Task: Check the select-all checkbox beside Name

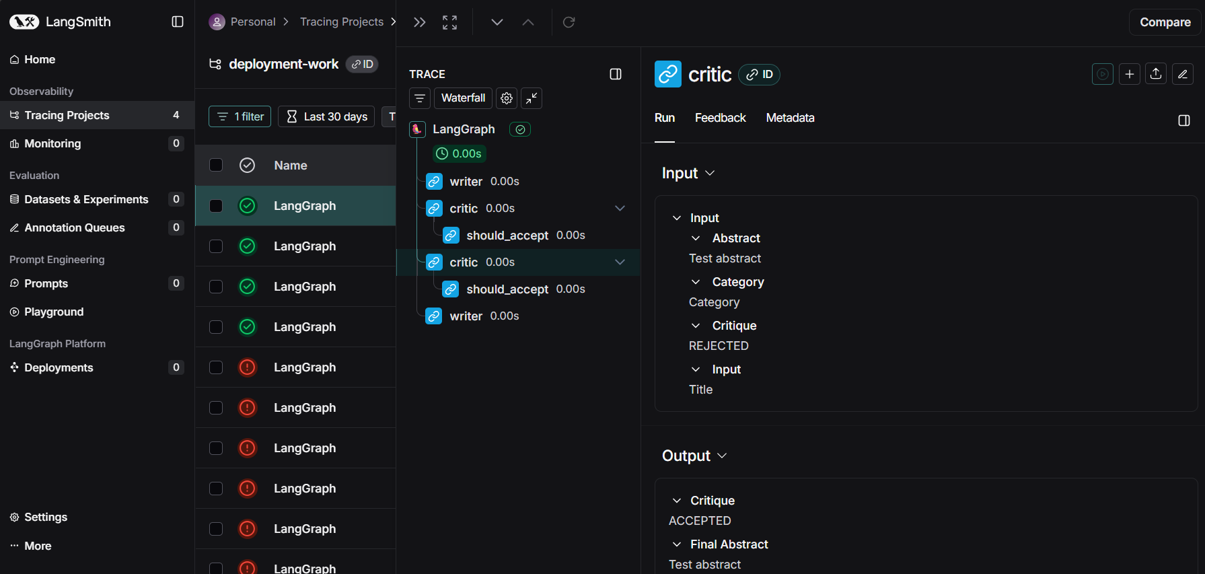Action: coord(216,165)
